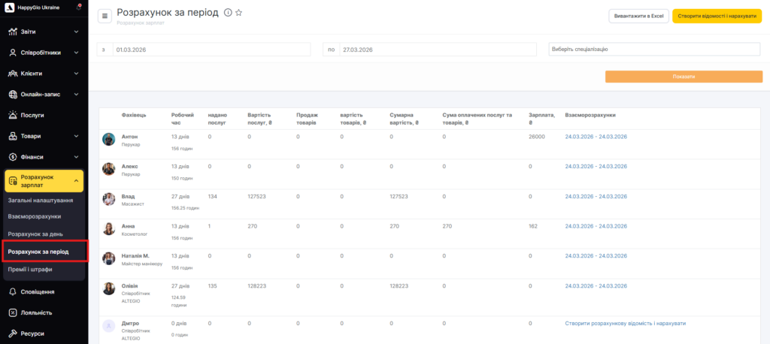Click the Послуги sidebar icon
Image resolution: width=770 pixels, height=344 pixels.
tap(14, 116)
